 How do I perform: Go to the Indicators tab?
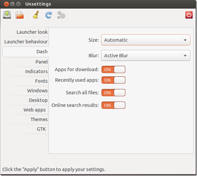tap(26, 71)
